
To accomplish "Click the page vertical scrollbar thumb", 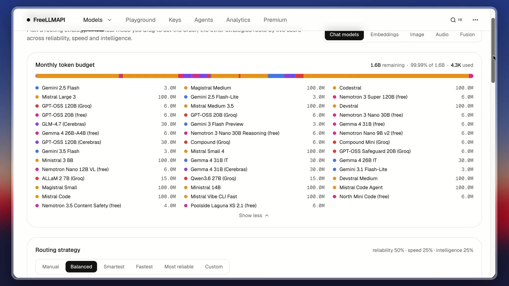I will [x=493, y=50].
